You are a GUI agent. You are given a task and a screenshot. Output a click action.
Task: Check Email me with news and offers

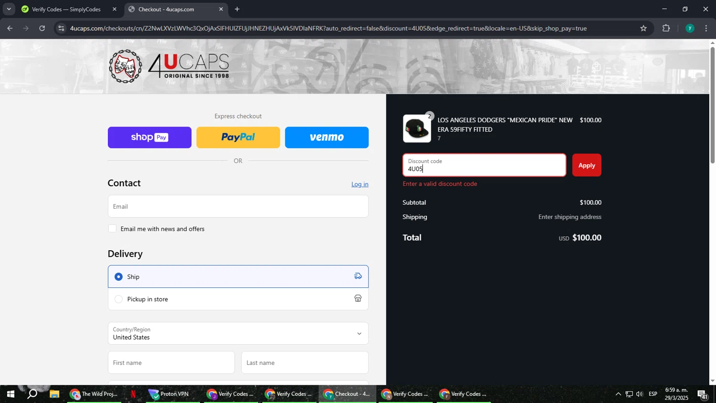(112, 229)
